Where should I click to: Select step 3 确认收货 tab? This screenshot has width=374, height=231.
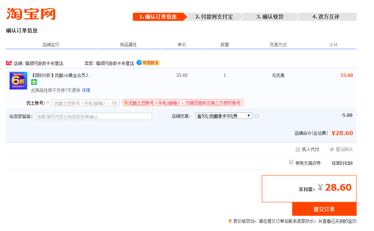tap(270, 17)
